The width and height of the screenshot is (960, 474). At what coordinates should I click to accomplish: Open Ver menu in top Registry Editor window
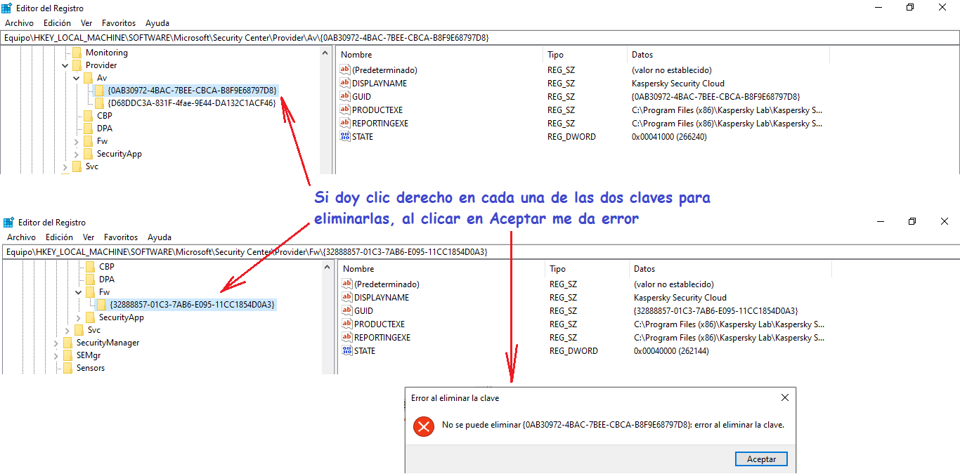point(86,23)
